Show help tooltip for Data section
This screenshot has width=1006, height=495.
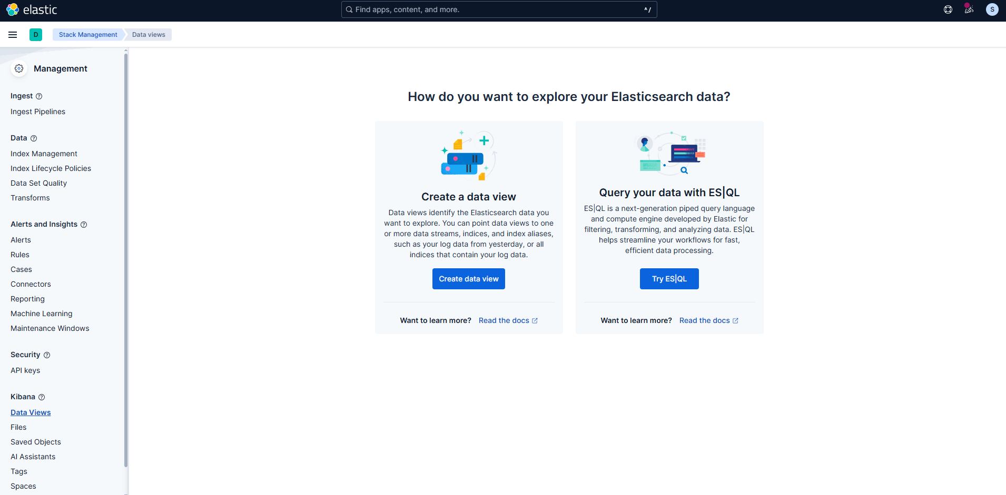tap(34, 138)
